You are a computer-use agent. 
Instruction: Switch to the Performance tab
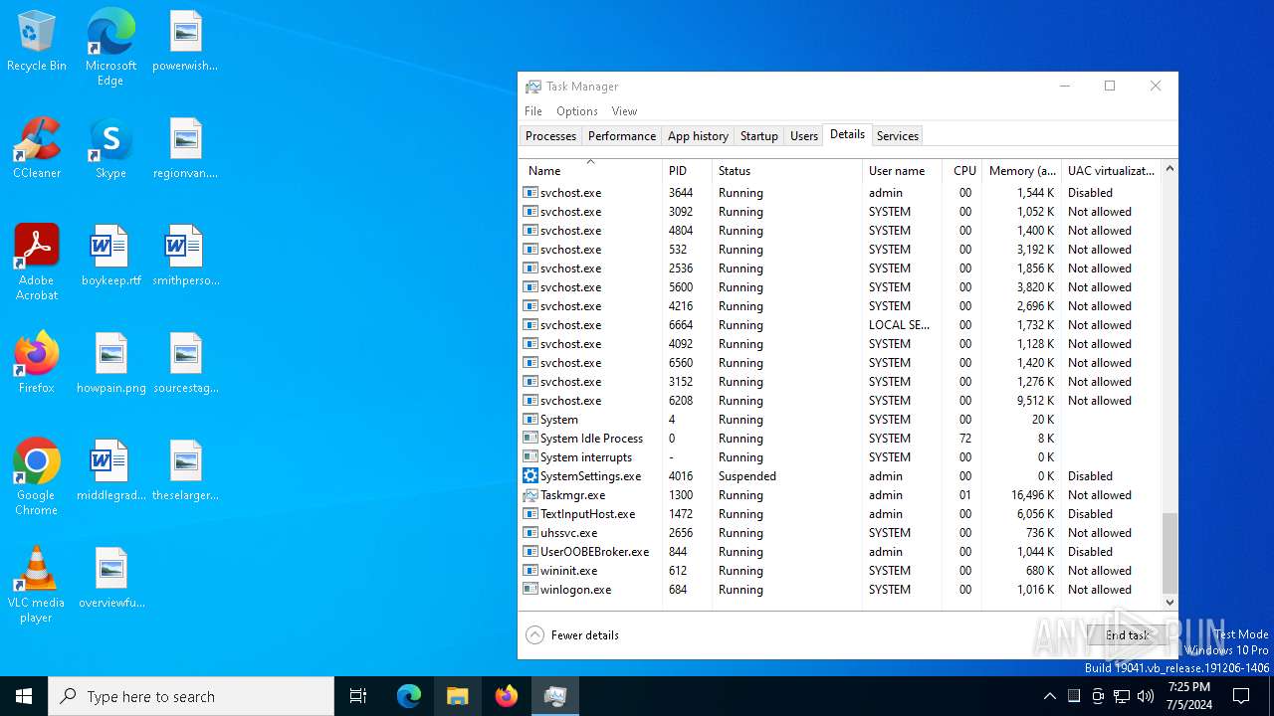click(622, 136)
